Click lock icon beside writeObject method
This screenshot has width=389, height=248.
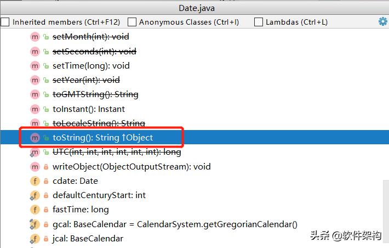click(46, 167)
